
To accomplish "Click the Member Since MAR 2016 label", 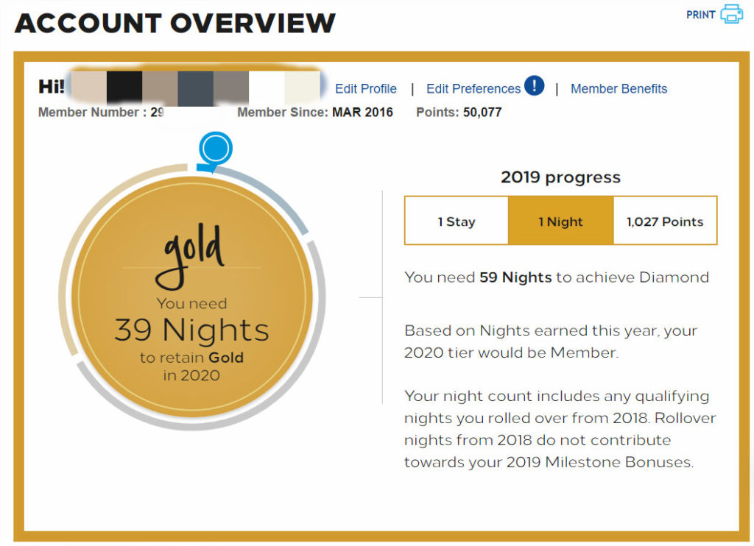I will click(315, 113).
